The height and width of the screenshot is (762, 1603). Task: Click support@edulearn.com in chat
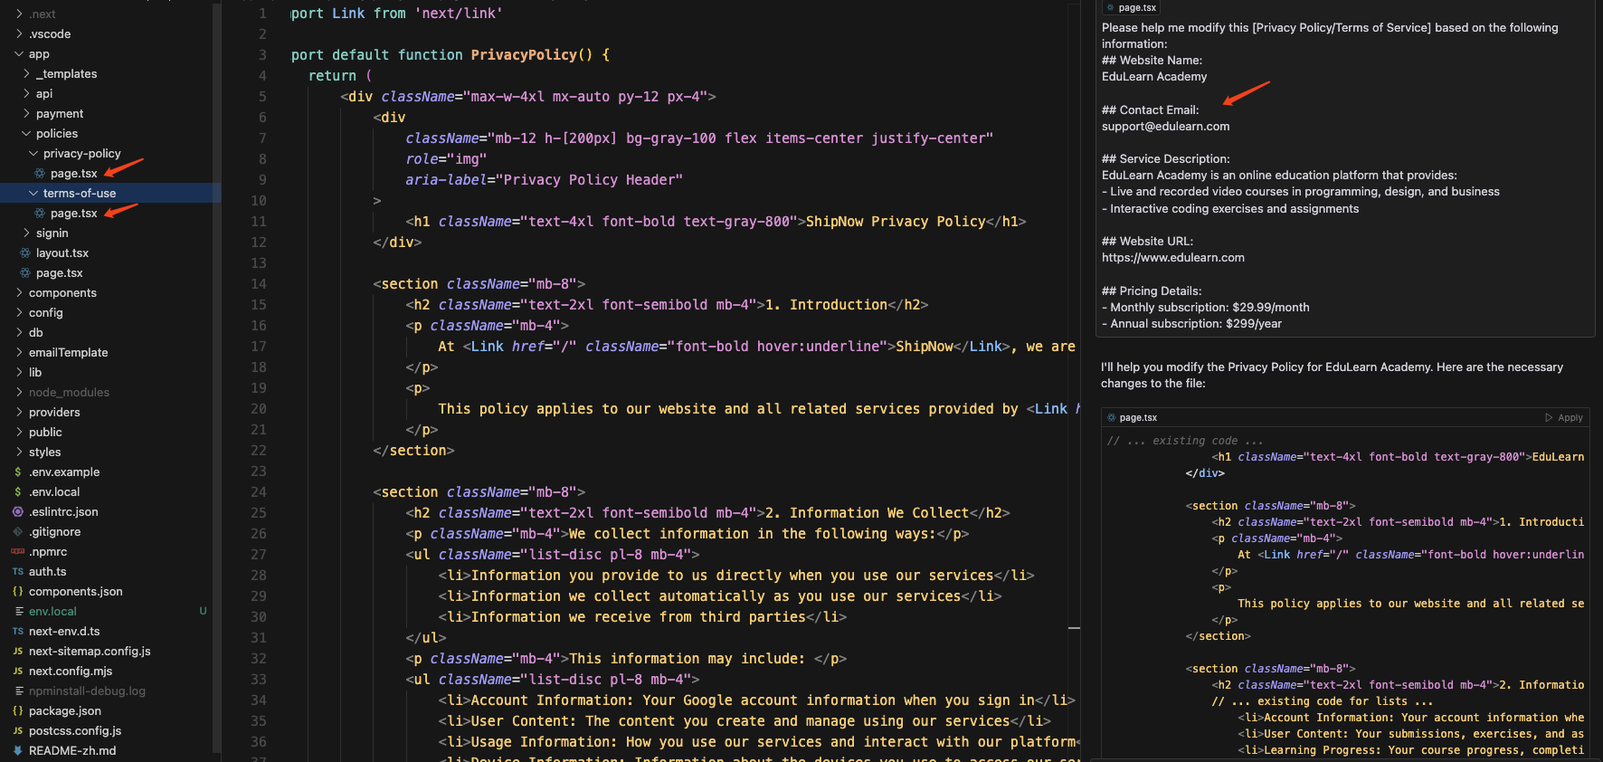[x=1165, y=126]
